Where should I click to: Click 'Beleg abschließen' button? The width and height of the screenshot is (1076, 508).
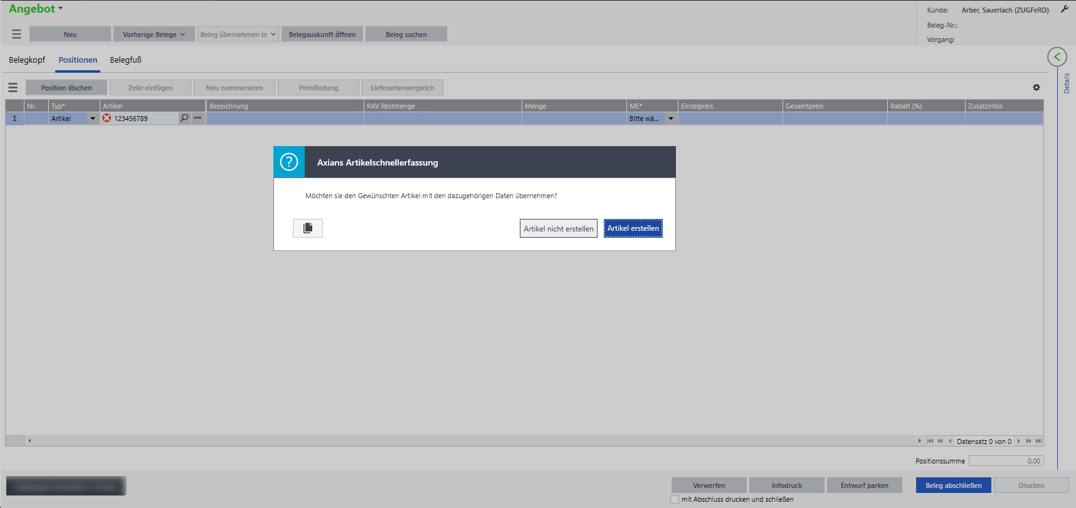tap(954, 485)
